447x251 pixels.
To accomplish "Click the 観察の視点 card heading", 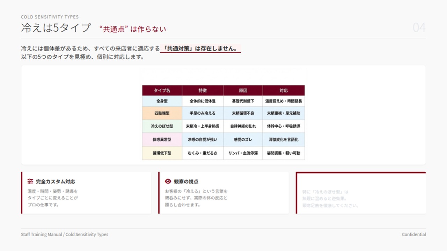I will [186, 182].
